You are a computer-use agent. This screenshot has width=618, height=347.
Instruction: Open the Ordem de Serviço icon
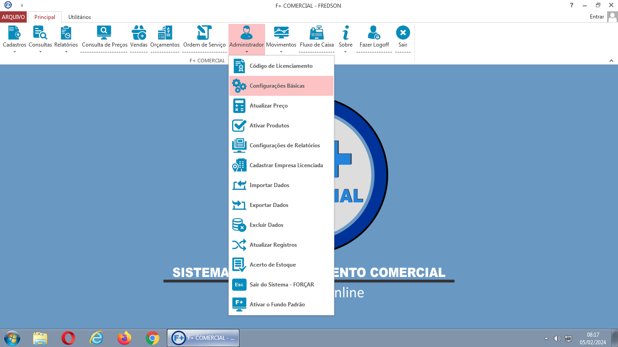click(x=204, y=33)
